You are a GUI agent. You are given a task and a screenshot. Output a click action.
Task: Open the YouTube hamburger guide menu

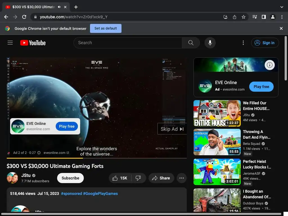coord(10,43)
